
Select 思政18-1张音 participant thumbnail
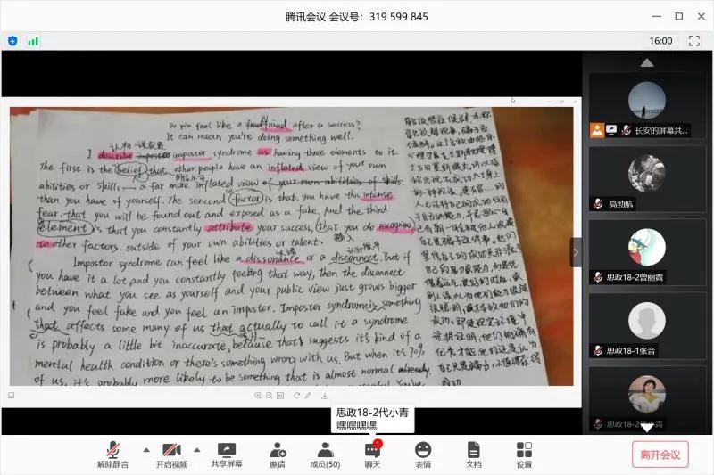point(647,326)
